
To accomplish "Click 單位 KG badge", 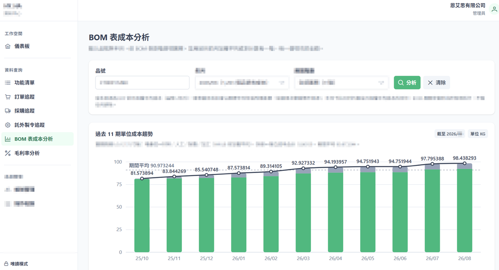I will click(477, 134).
